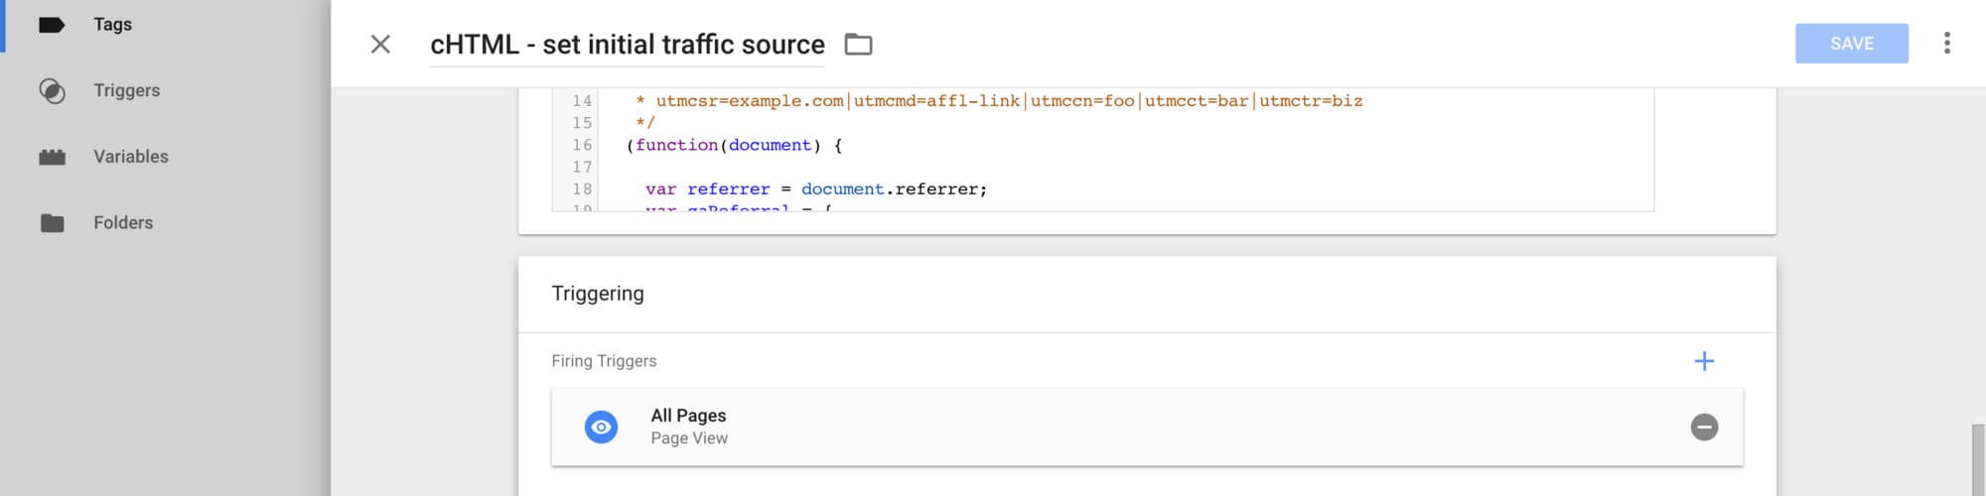
Task: Click code line 18 var referrer
Action: point(816,188)
